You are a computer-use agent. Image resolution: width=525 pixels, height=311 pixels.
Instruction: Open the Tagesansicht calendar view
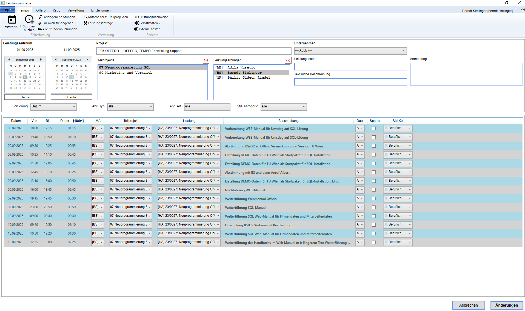pos(12,22)
